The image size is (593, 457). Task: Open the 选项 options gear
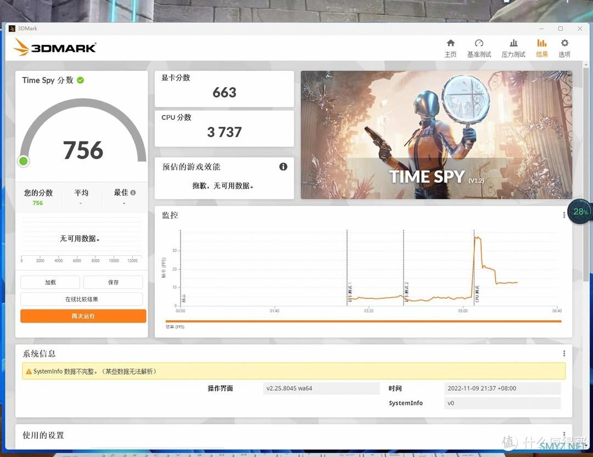pyautogui.click(x=564, y=48)
